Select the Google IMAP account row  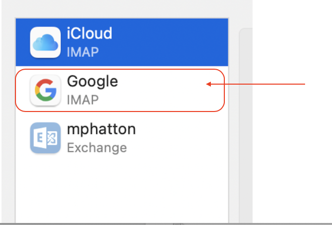122,90
